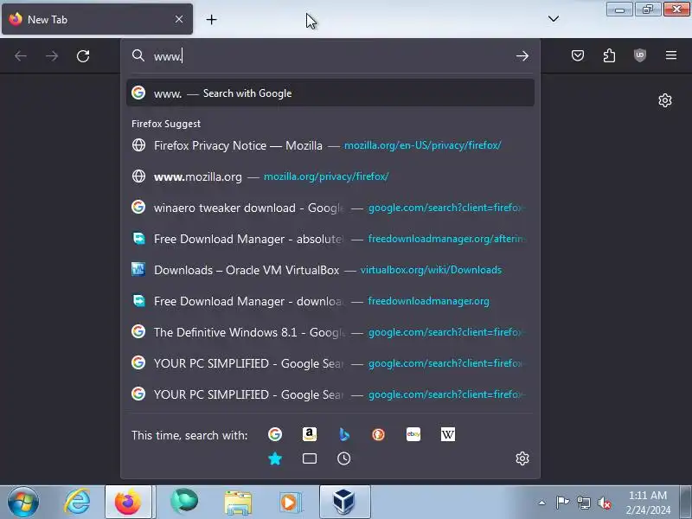This screenshot has height=519, width=692.
Task: Open the New Tab personalize gear icon
Action: click(x=665, y=100)
